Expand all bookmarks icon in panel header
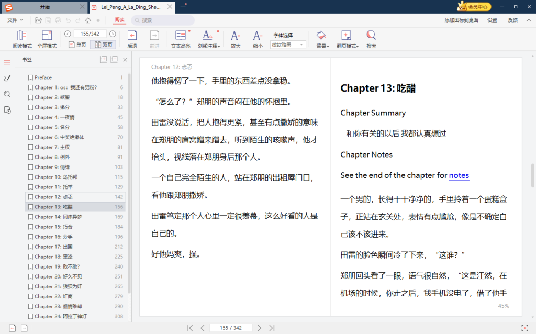Viewport: 536px width, 334px height. point(103,59)
